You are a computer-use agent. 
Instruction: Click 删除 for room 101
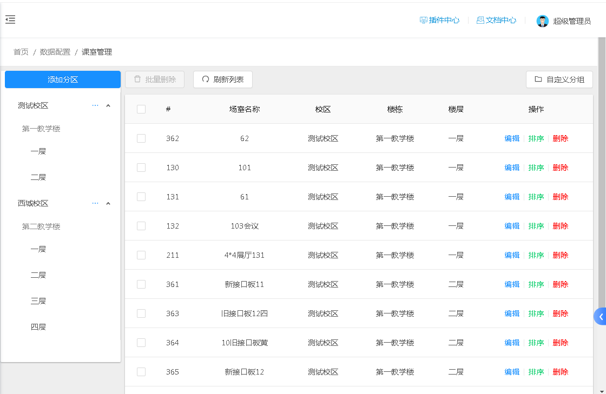click(561, 168)
